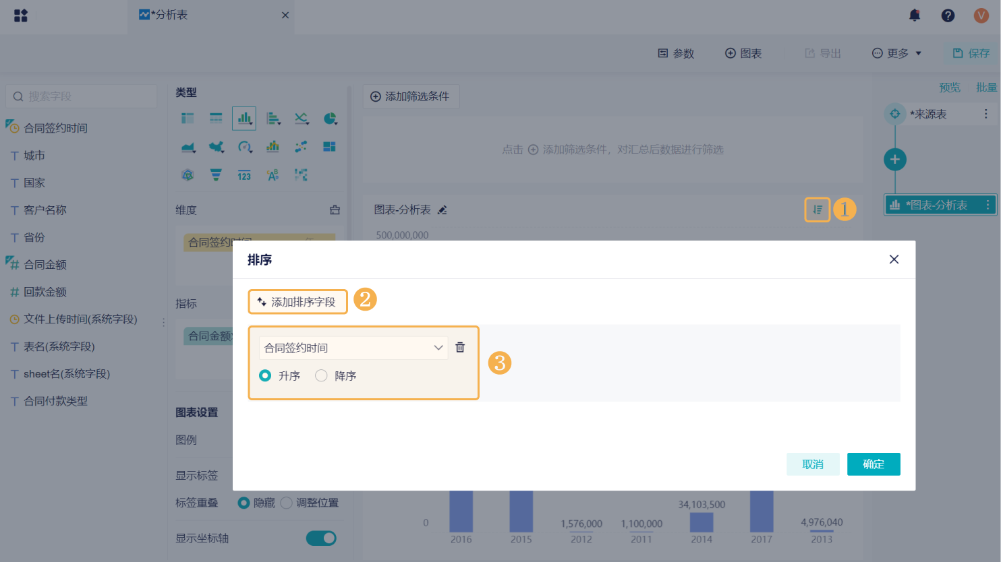Expand the 更多 dropdown menu

click(897, 53)
